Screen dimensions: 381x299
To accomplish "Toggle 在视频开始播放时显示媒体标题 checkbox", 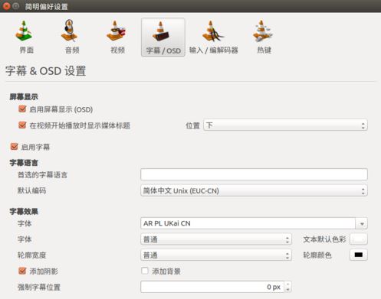I will pos(22,125).
